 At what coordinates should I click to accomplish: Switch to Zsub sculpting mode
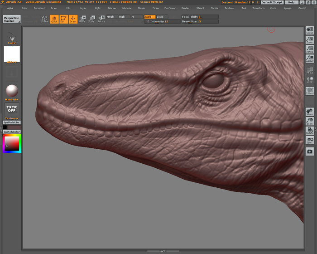[x=162, y=17]
